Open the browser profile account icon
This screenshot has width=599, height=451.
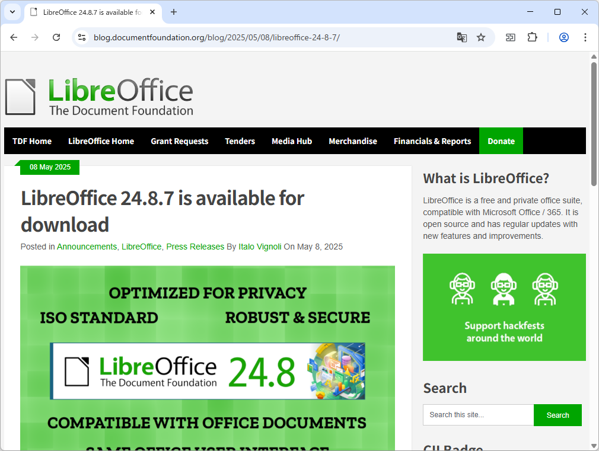(x=563, y=37)
